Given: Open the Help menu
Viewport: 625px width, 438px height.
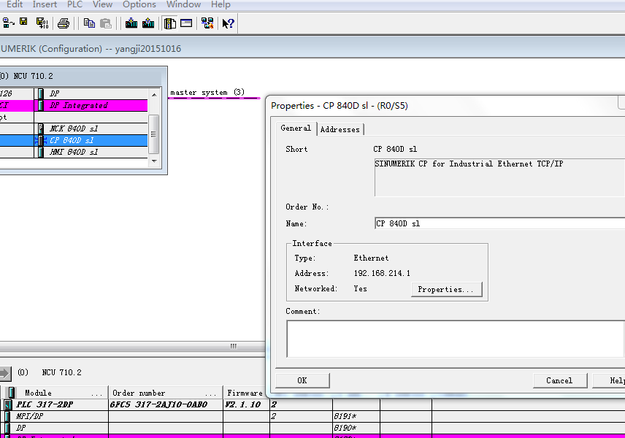Looking at the screenshot, I should (221, 4).
